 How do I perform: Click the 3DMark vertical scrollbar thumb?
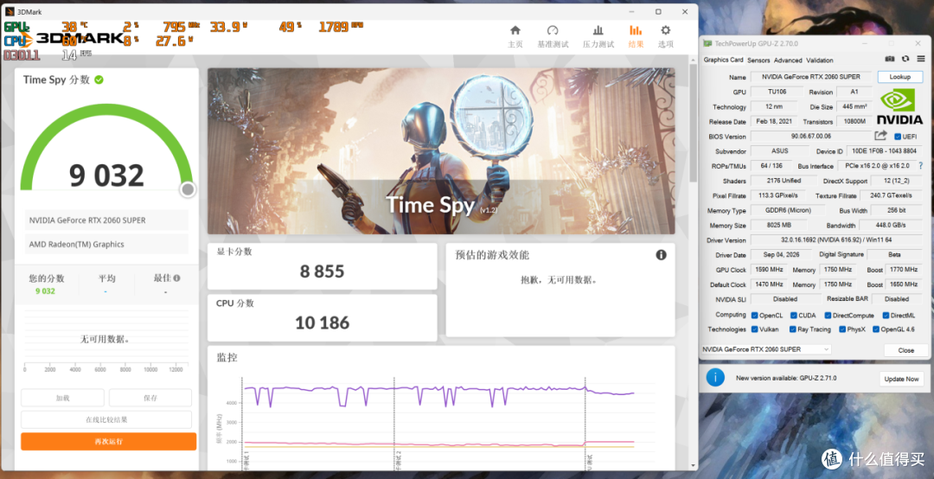tap(693, 122)
